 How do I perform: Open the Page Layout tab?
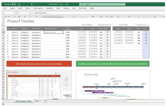click(x=38, y=8)
